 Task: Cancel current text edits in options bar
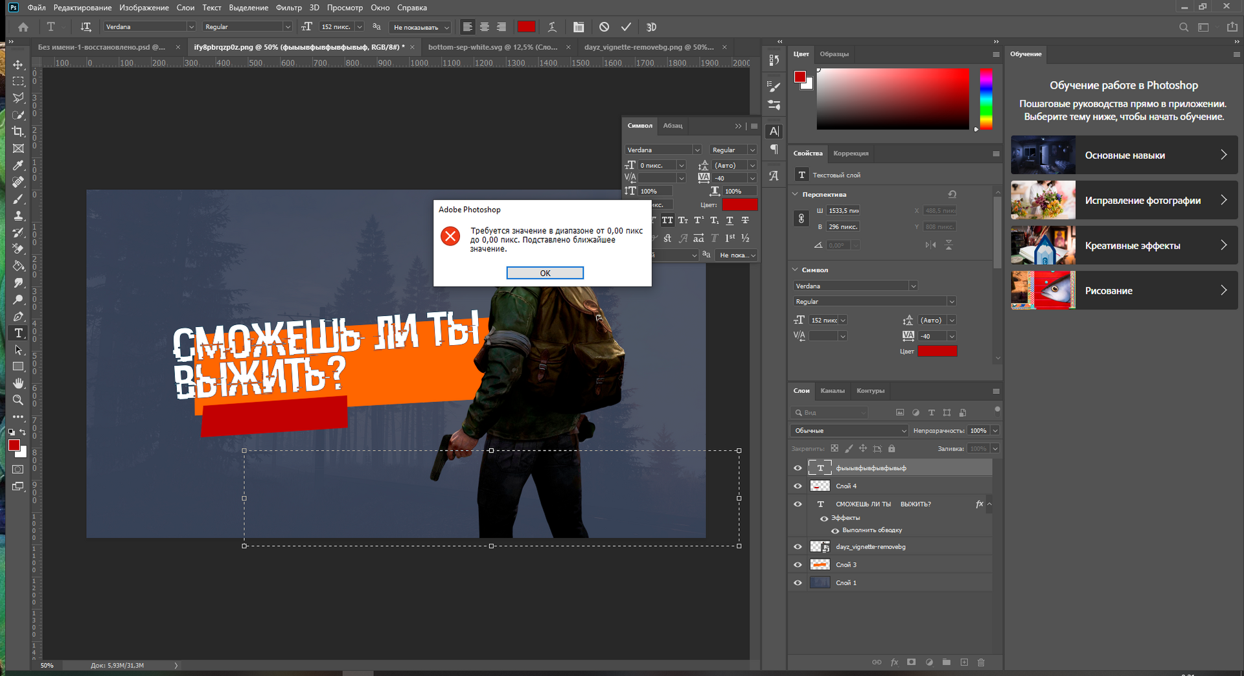(x=604, y=27)
